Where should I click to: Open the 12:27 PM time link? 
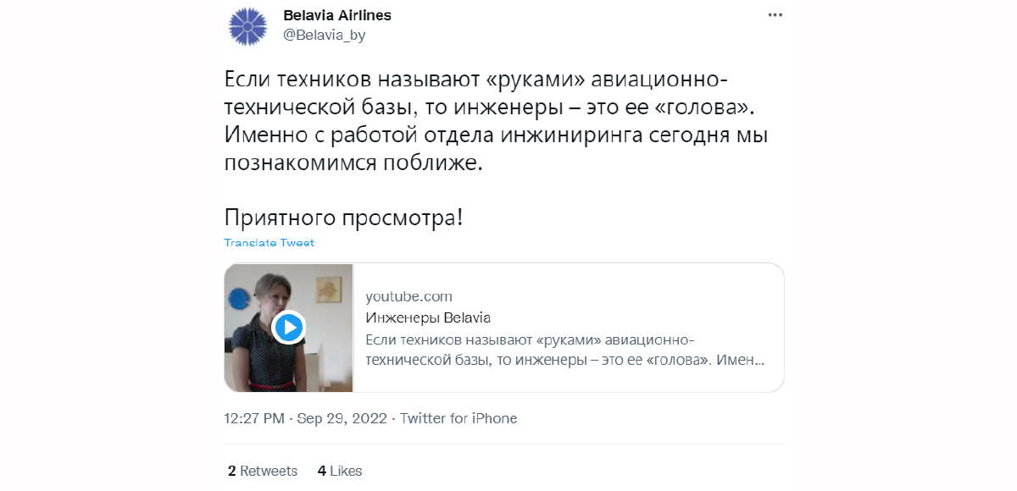(x=254, y=418)
